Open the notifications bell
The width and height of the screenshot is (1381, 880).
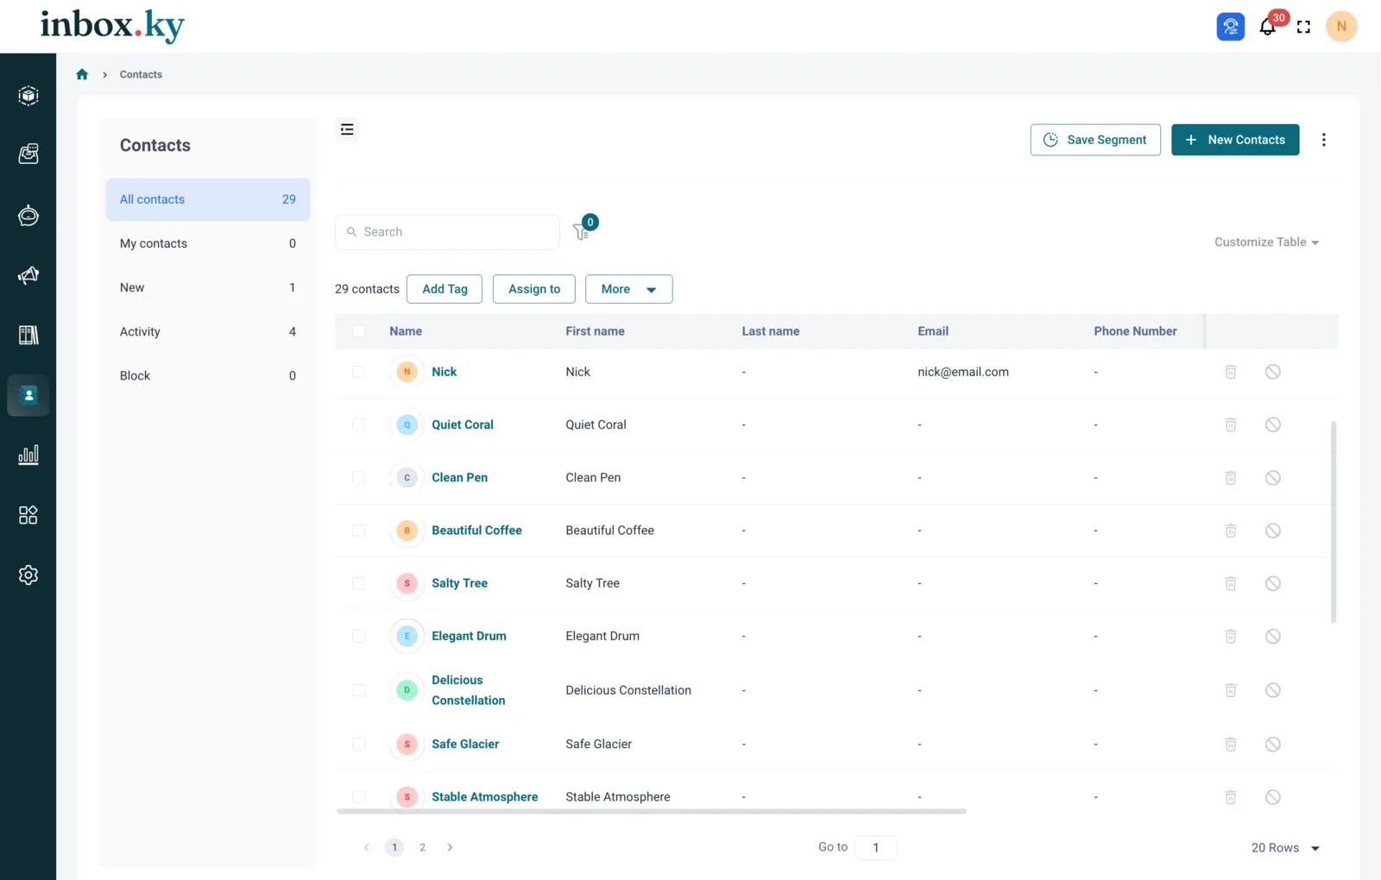coord(1267,27)
